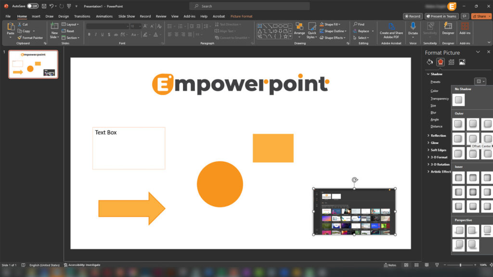Choose the No Shadow preset swatch
The height and width of the screenshot is (277, 493).
pyautogui.click(x=458, y=100)
